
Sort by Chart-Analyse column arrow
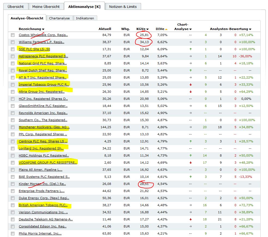pyautogui.click(x=191, y=29)
